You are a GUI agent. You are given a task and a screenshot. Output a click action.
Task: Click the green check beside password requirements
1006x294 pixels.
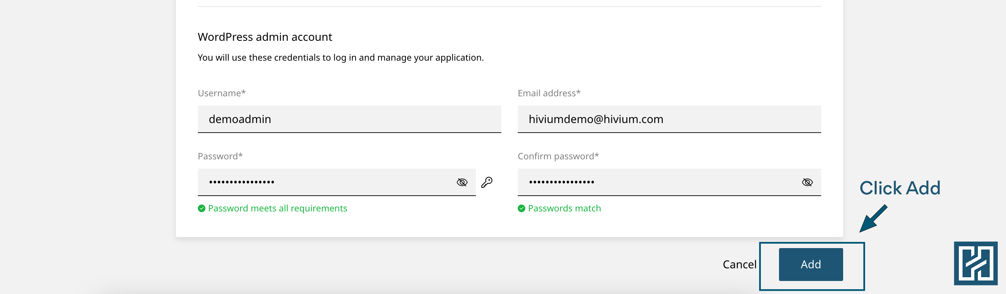click(202, 208)
